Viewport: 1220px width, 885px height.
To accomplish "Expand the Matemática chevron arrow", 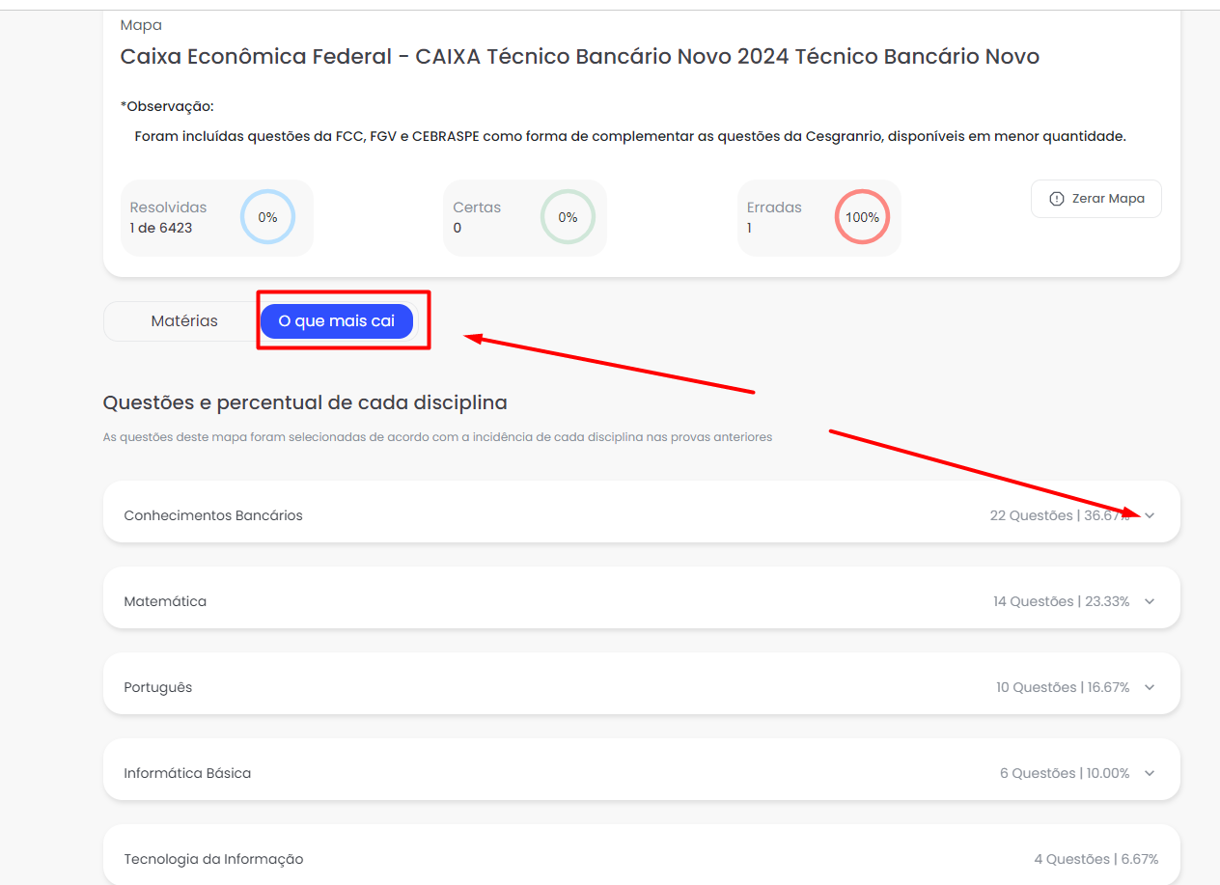I will [x=1150, y=601].
